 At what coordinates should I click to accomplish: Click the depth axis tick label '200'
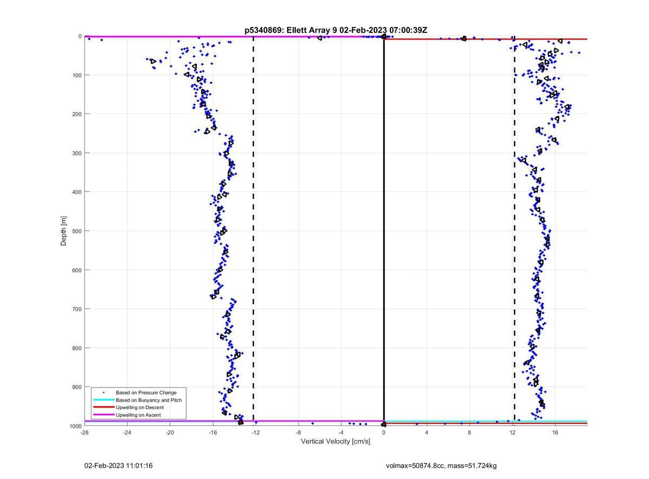[x=76, y=114]
